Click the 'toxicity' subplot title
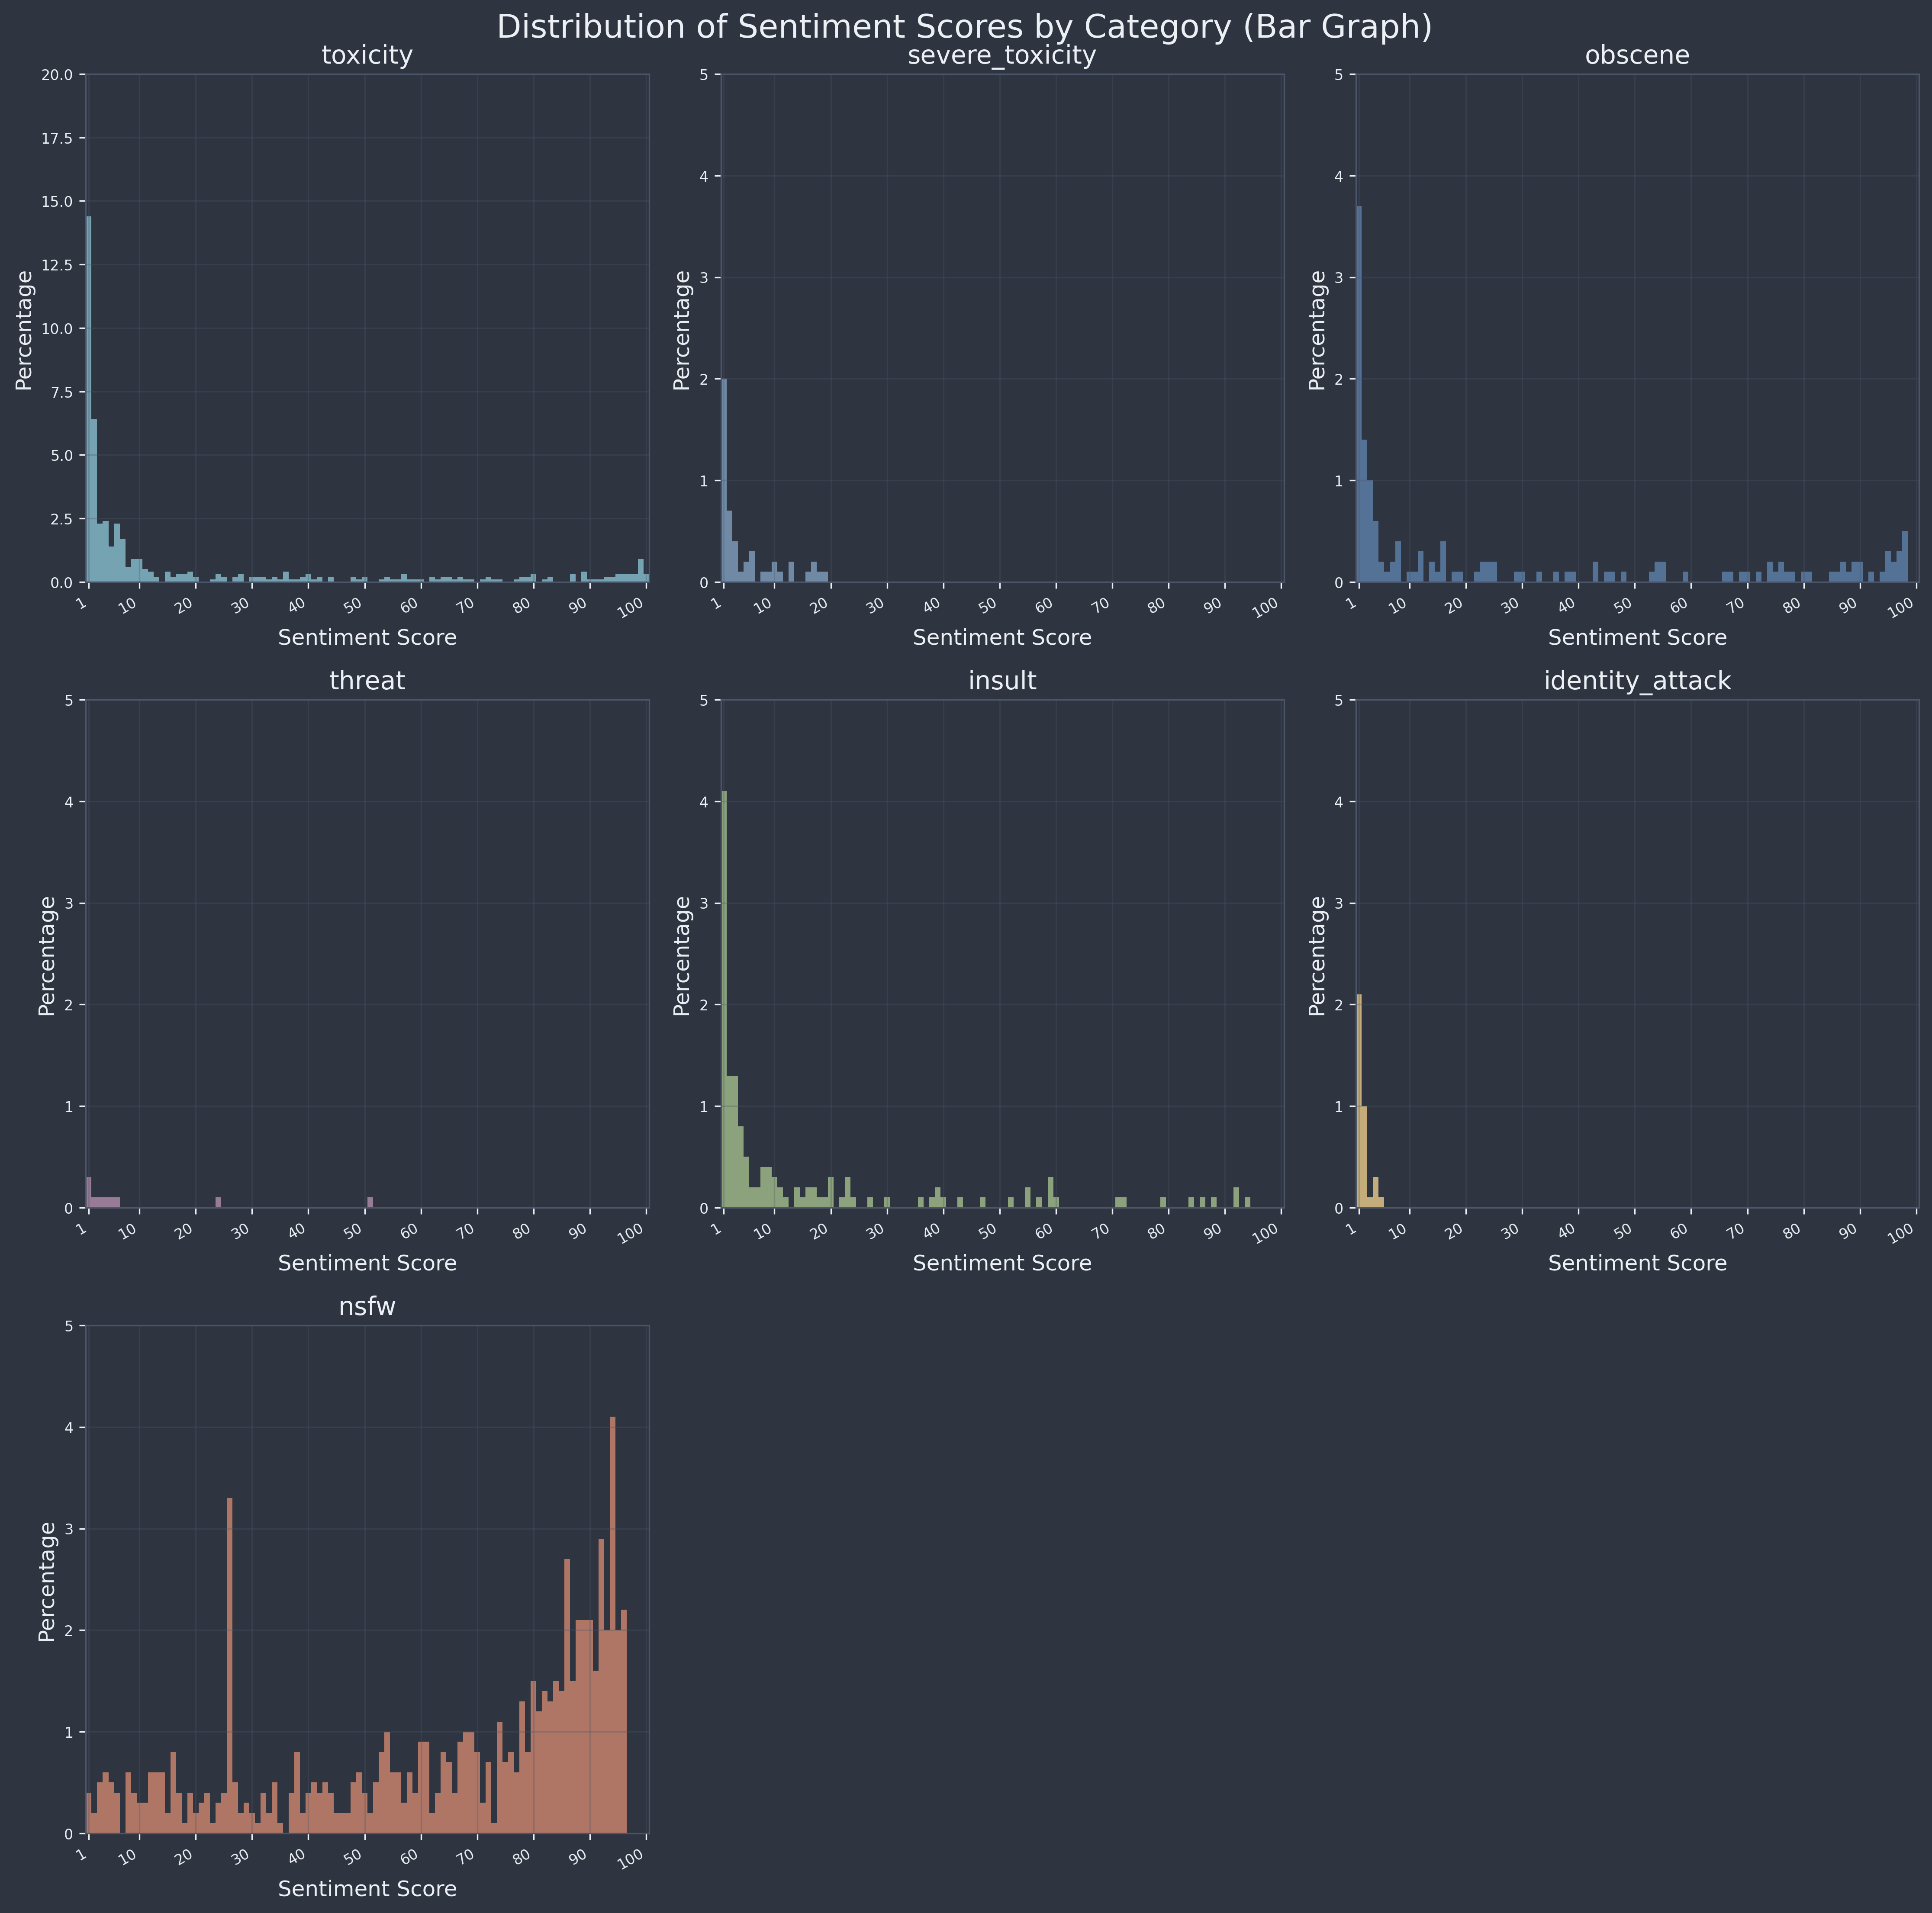 click(x=367, y=56)
